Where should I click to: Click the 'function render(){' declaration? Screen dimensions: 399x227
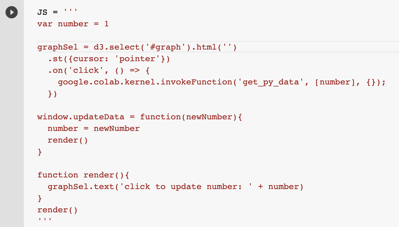83,175
